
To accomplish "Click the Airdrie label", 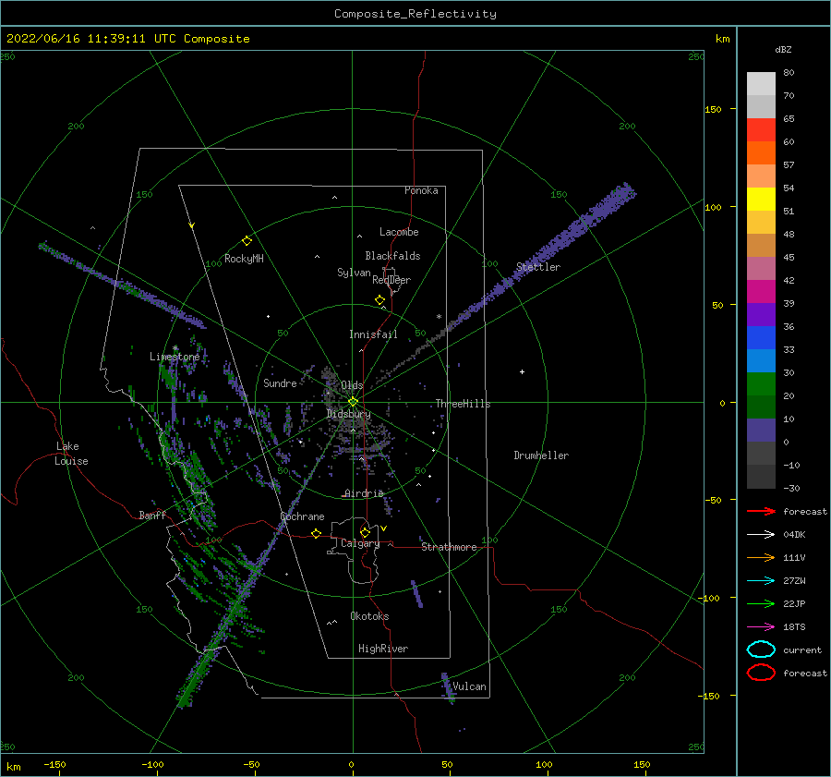I will (x=364, y=493).
